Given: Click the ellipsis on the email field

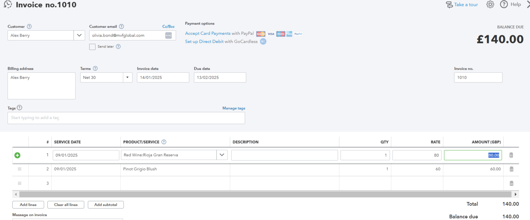Looking at the screenshot, I should pyautogui.click(x=168, y=35).
